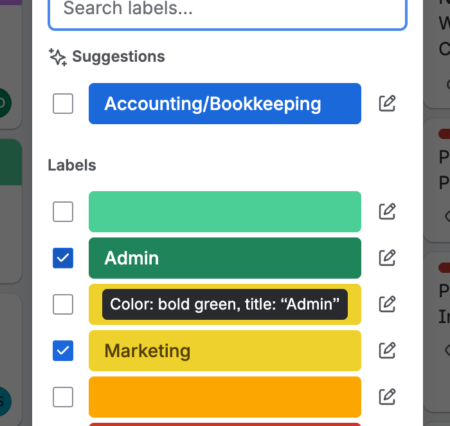Select the untitled orange label
This screenshot has height=426, width=450.
(x=225, y=397)
